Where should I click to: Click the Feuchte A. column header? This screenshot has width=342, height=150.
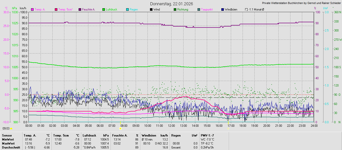coord(120,135)
